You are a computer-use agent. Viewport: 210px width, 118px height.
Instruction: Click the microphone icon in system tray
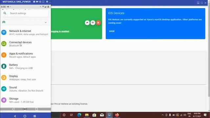tap(170, 115)
